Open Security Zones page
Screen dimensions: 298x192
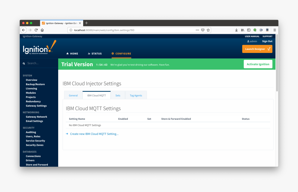tap(35, 145)
